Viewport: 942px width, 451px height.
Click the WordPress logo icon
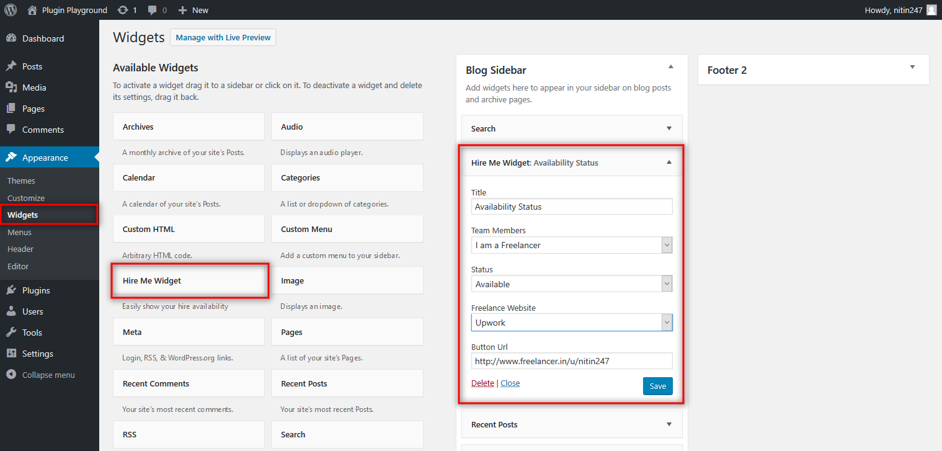[11, 10]
